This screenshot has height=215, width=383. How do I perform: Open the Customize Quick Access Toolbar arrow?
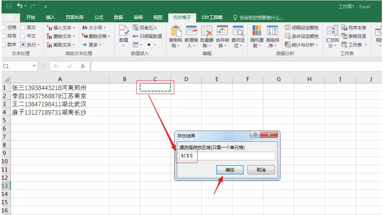pyautogui.click(x=46, y=6)
